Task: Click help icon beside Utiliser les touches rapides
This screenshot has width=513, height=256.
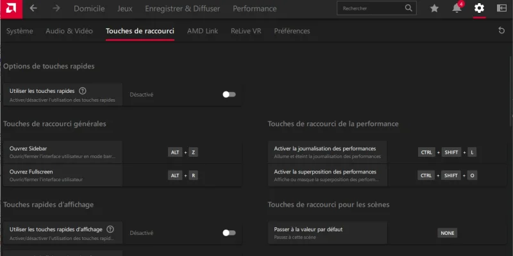Action: (82, 91)
